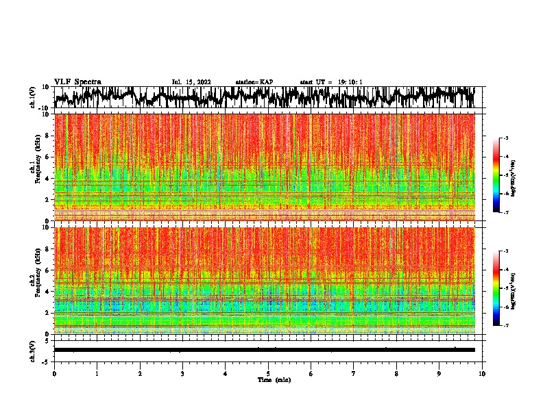
Task: Click time axis tick label "10"
Action: coord(482,374)
